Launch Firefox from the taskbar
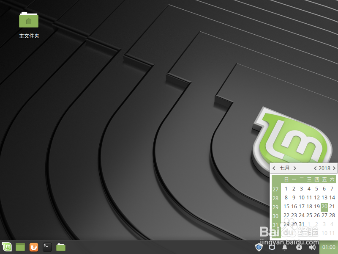 point(33,247)
